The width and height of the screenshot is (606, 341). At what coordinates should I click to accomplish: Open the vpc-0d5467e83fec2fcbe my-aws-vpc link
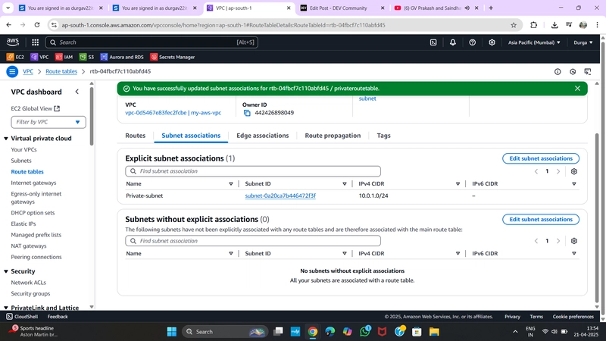coord(173,113)
